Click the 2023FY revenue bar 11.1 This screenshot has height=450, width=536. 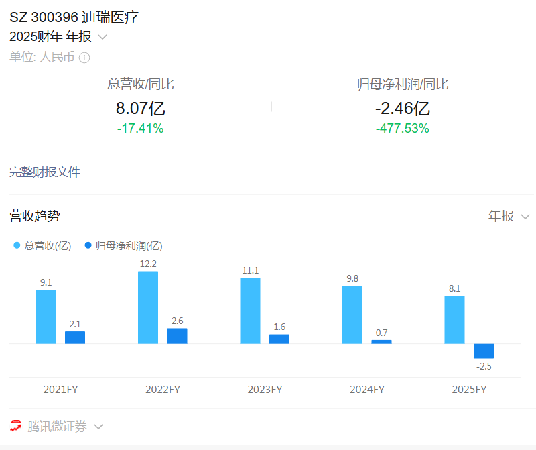[x=250, y=311]
